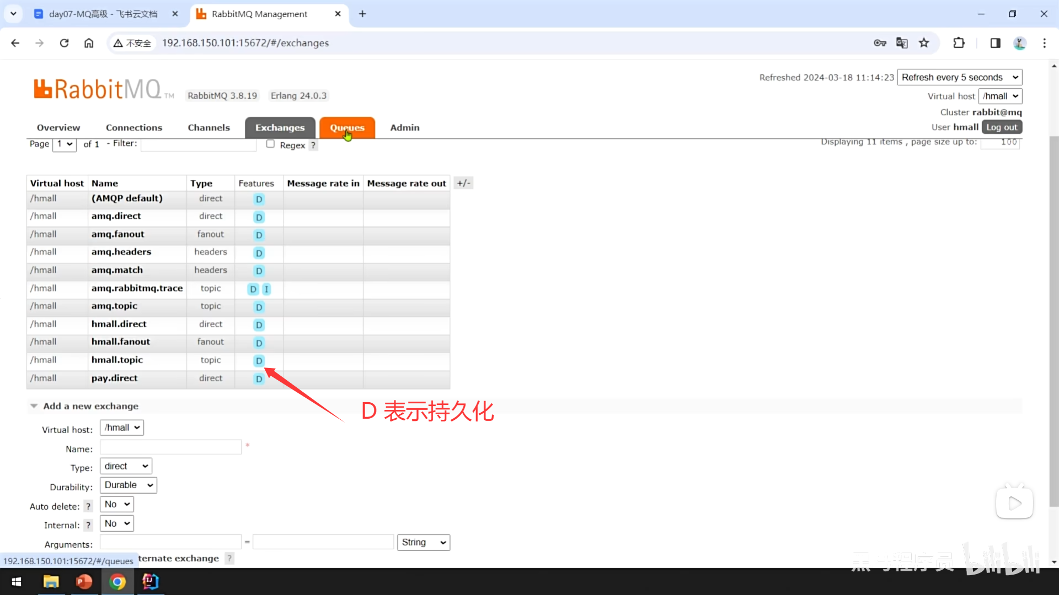Toggle table columns with +/- button
The width and height of the screenshot is (1059, 595).
tap(463, 183)
